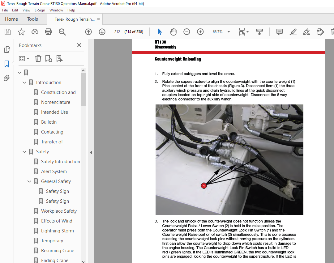The height and width of the screenshot is (263, 334).
Task: Open the Construction and bookmark
Action: tap(58, 92)
